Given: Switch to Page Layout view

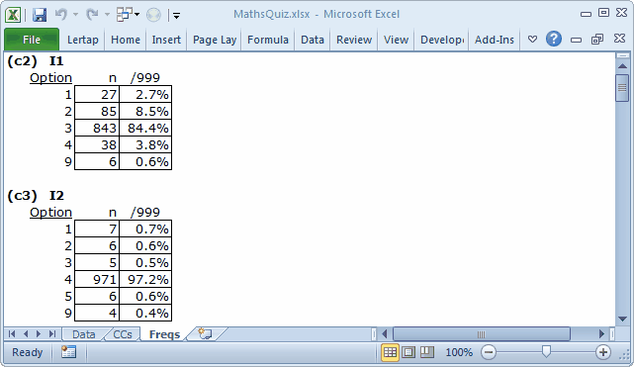Looking at the screenshot, I should (x=408, y=352).
